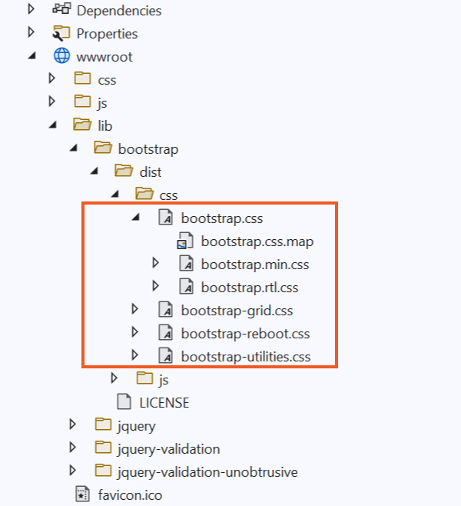
Task: Expand the jquery-validation folder
Action: [72, 448]
